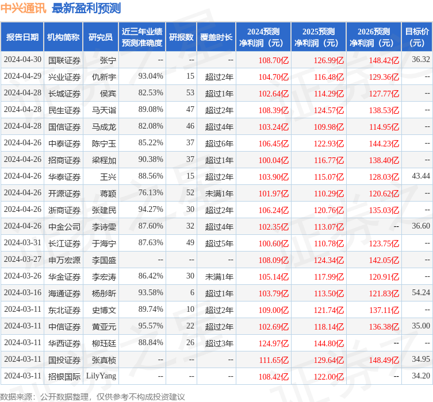
Task: Click the 国联证券 institution cell
Action: click(64, 60)
